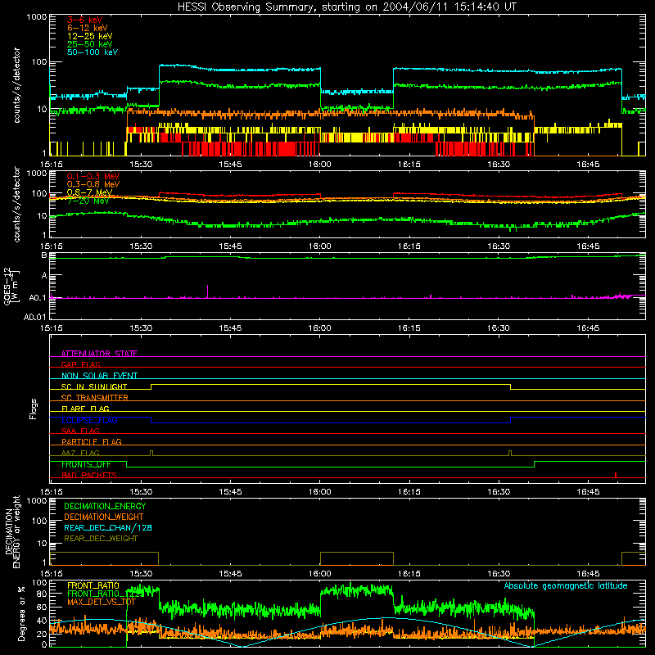Viewport: 655px width, 655px height.
Task: Click the Absolute geomagnetic latitude label
Action: pyautogui.click(x=566, y=585)
